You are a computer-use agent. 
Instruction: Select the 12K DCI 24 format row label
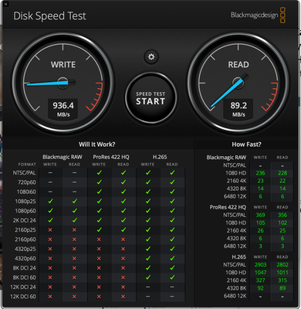click(x=23, y=287)
